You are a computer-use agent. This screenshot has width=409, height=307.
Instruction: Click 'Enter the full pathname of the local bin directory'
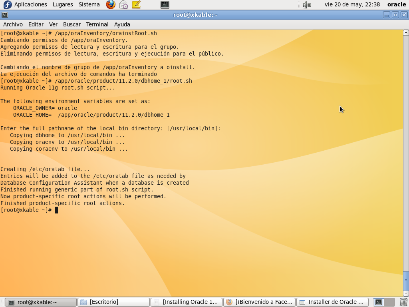[x=111, y=128]
